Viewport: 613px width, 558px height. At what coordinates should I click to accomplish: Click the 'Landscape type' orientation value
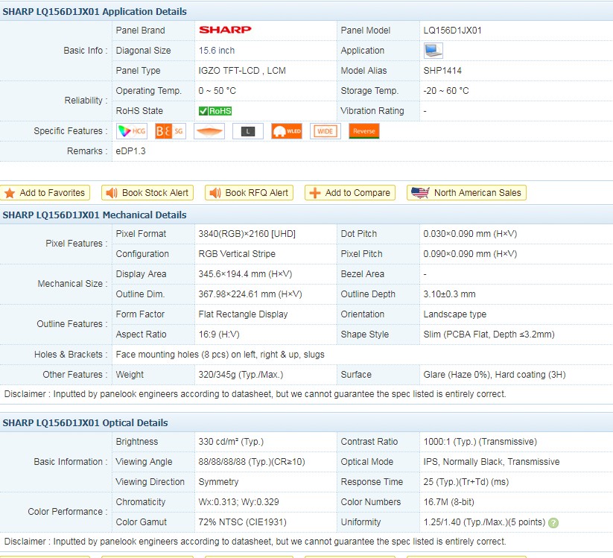455,314
